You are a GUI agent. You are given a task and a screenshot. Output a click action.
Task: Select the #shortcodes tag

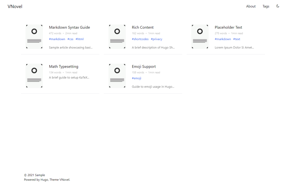(x=140, y=39)
